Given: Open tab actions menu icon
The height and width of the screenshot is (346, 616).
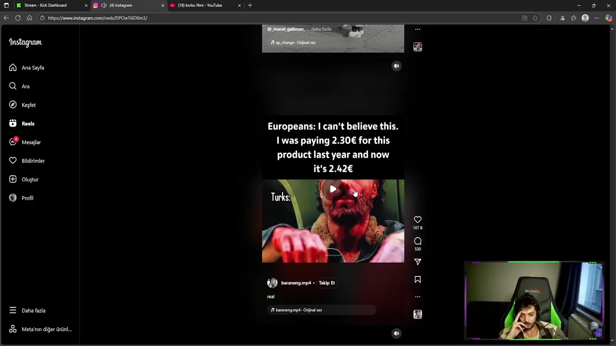Looking at the screenshot, I should coord(6,5).
